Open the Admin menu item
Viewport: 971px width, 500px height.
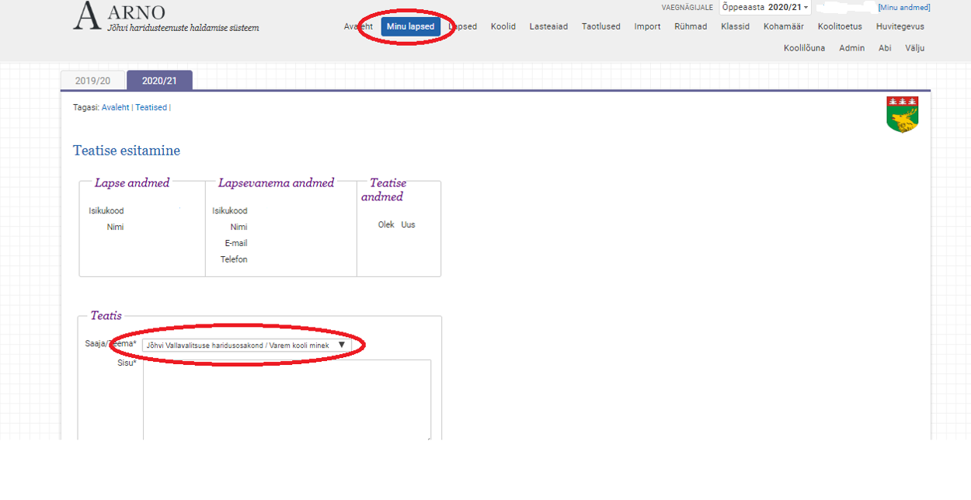click(851, 48)
